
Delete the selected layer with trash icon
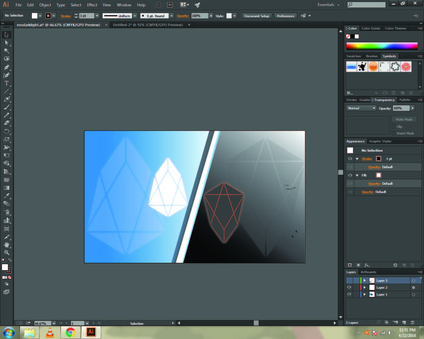(412, 322)
